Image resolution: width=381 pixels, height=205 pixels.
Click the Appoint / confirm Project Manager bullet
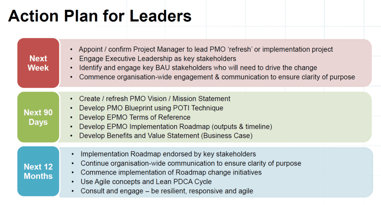tap(205, 49)
